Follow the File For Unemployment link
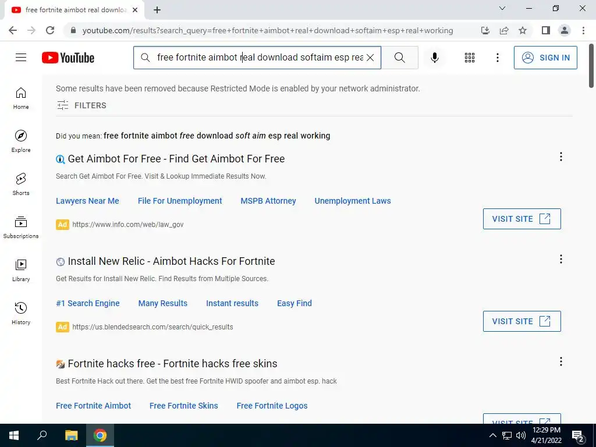Image resolution: width=596 pixels, height=447 pixels. 180,201
